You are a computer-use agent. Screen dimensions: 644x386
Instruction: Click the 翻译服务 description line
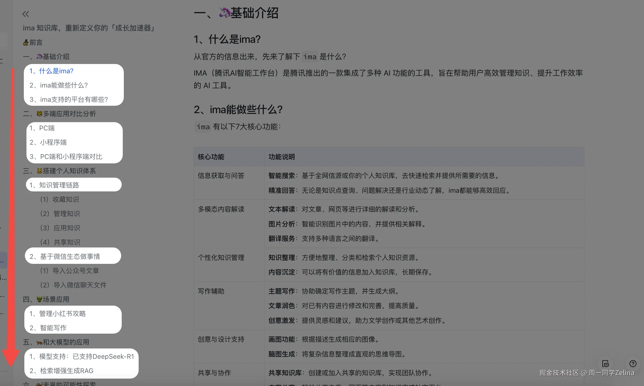point(324,238)
